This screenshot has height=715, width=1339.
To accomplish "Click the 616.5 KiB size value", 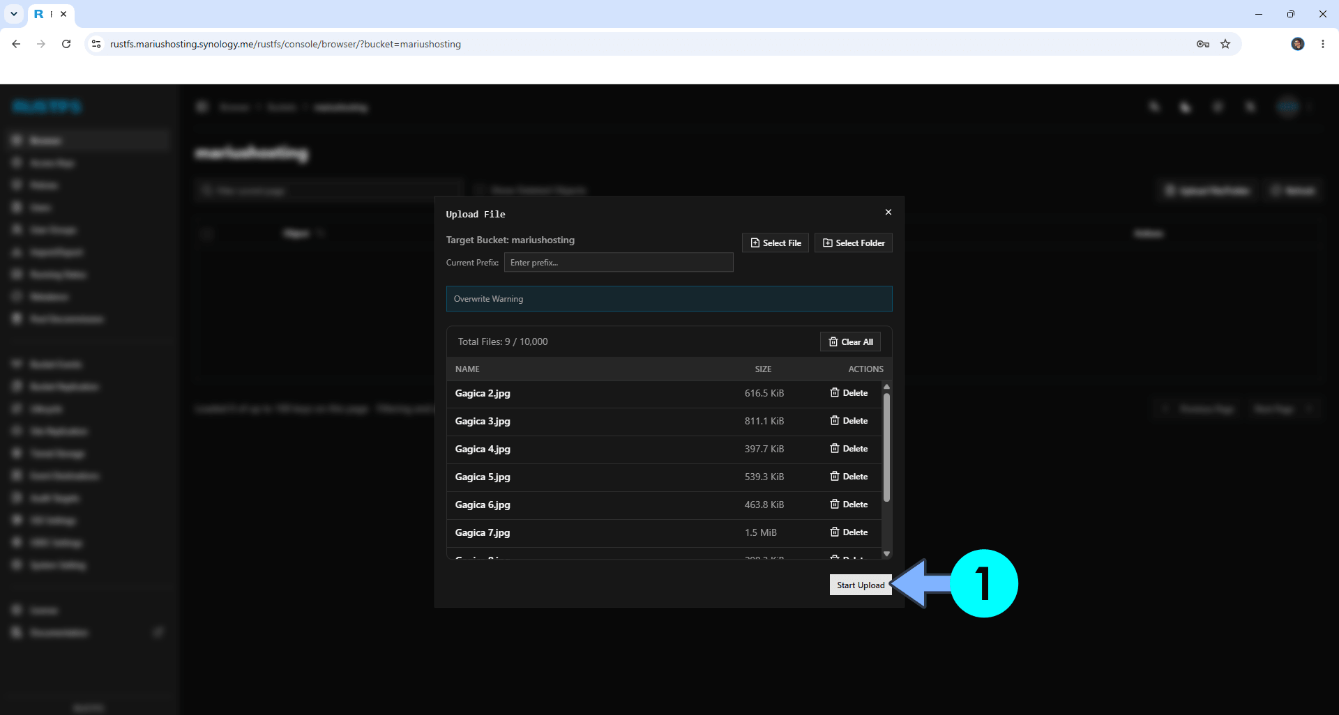I will [764, 393].
